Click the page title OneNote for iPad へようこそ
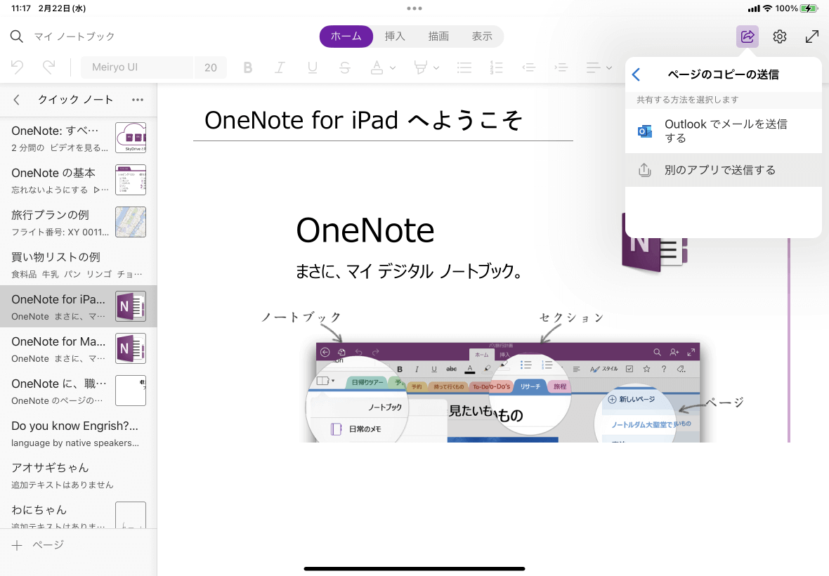Viewport: 829px width, 576px height. tap(364, 120)
